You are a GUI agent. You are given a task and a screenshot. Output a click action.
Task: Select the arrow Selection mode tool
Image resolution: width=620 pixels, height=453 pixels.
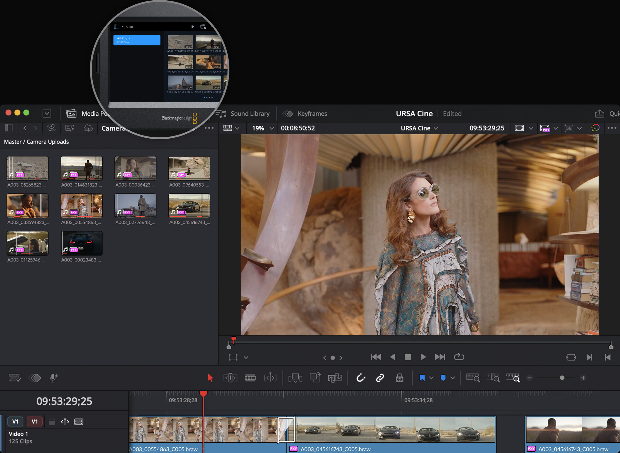[210, 378]
